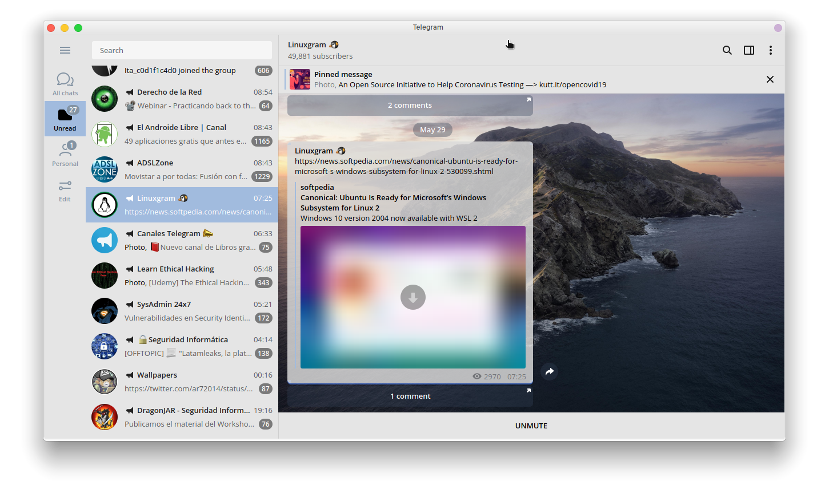Dismiss the pinned message bar
The width and height of the screenshot is (829, 490).
tap(770, 79)
